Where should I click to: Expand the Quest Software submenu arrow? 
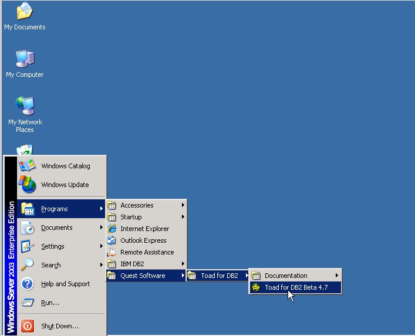(183, 276)
